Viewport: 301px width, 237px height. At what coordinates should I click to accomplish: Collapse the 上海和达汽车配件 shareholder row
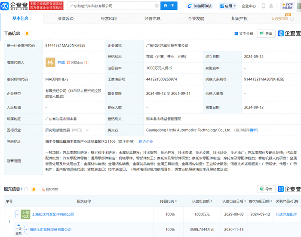18,214
